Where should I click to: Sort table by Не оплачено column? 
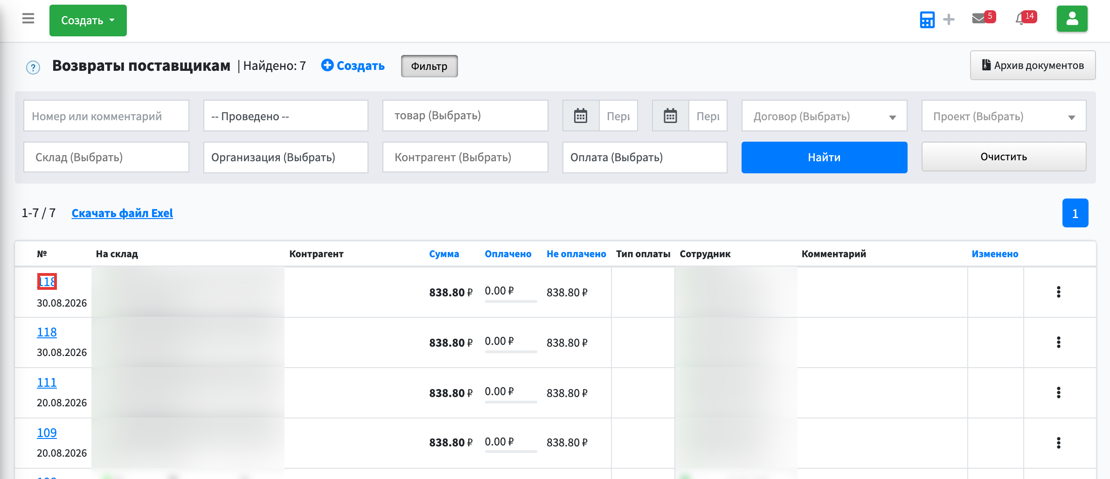point(576,254)
